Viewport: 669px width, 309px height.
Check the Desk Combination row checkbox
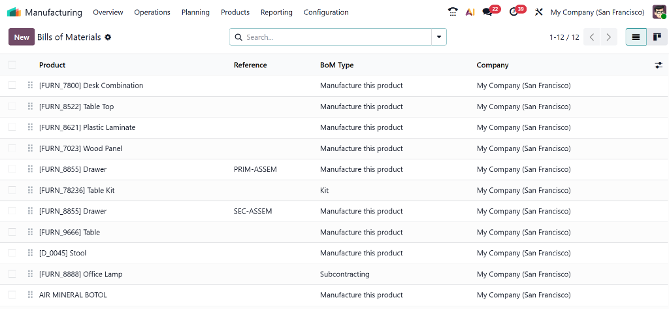click(12, 86)
